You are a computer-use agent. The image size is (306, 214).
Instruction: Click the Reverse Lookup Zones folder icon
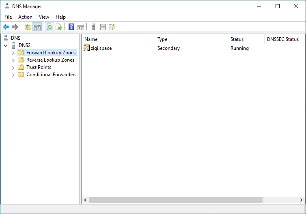tap(21, 60)
